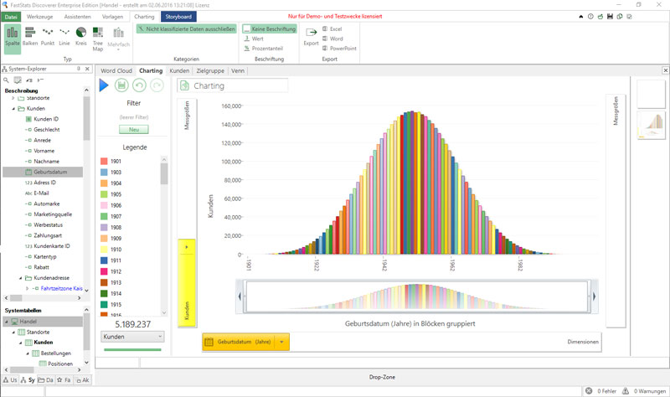This screenshot has width=670, height=397.
Task: Select Keine Beschriftung labeling option
Action: tap(269, 29)
